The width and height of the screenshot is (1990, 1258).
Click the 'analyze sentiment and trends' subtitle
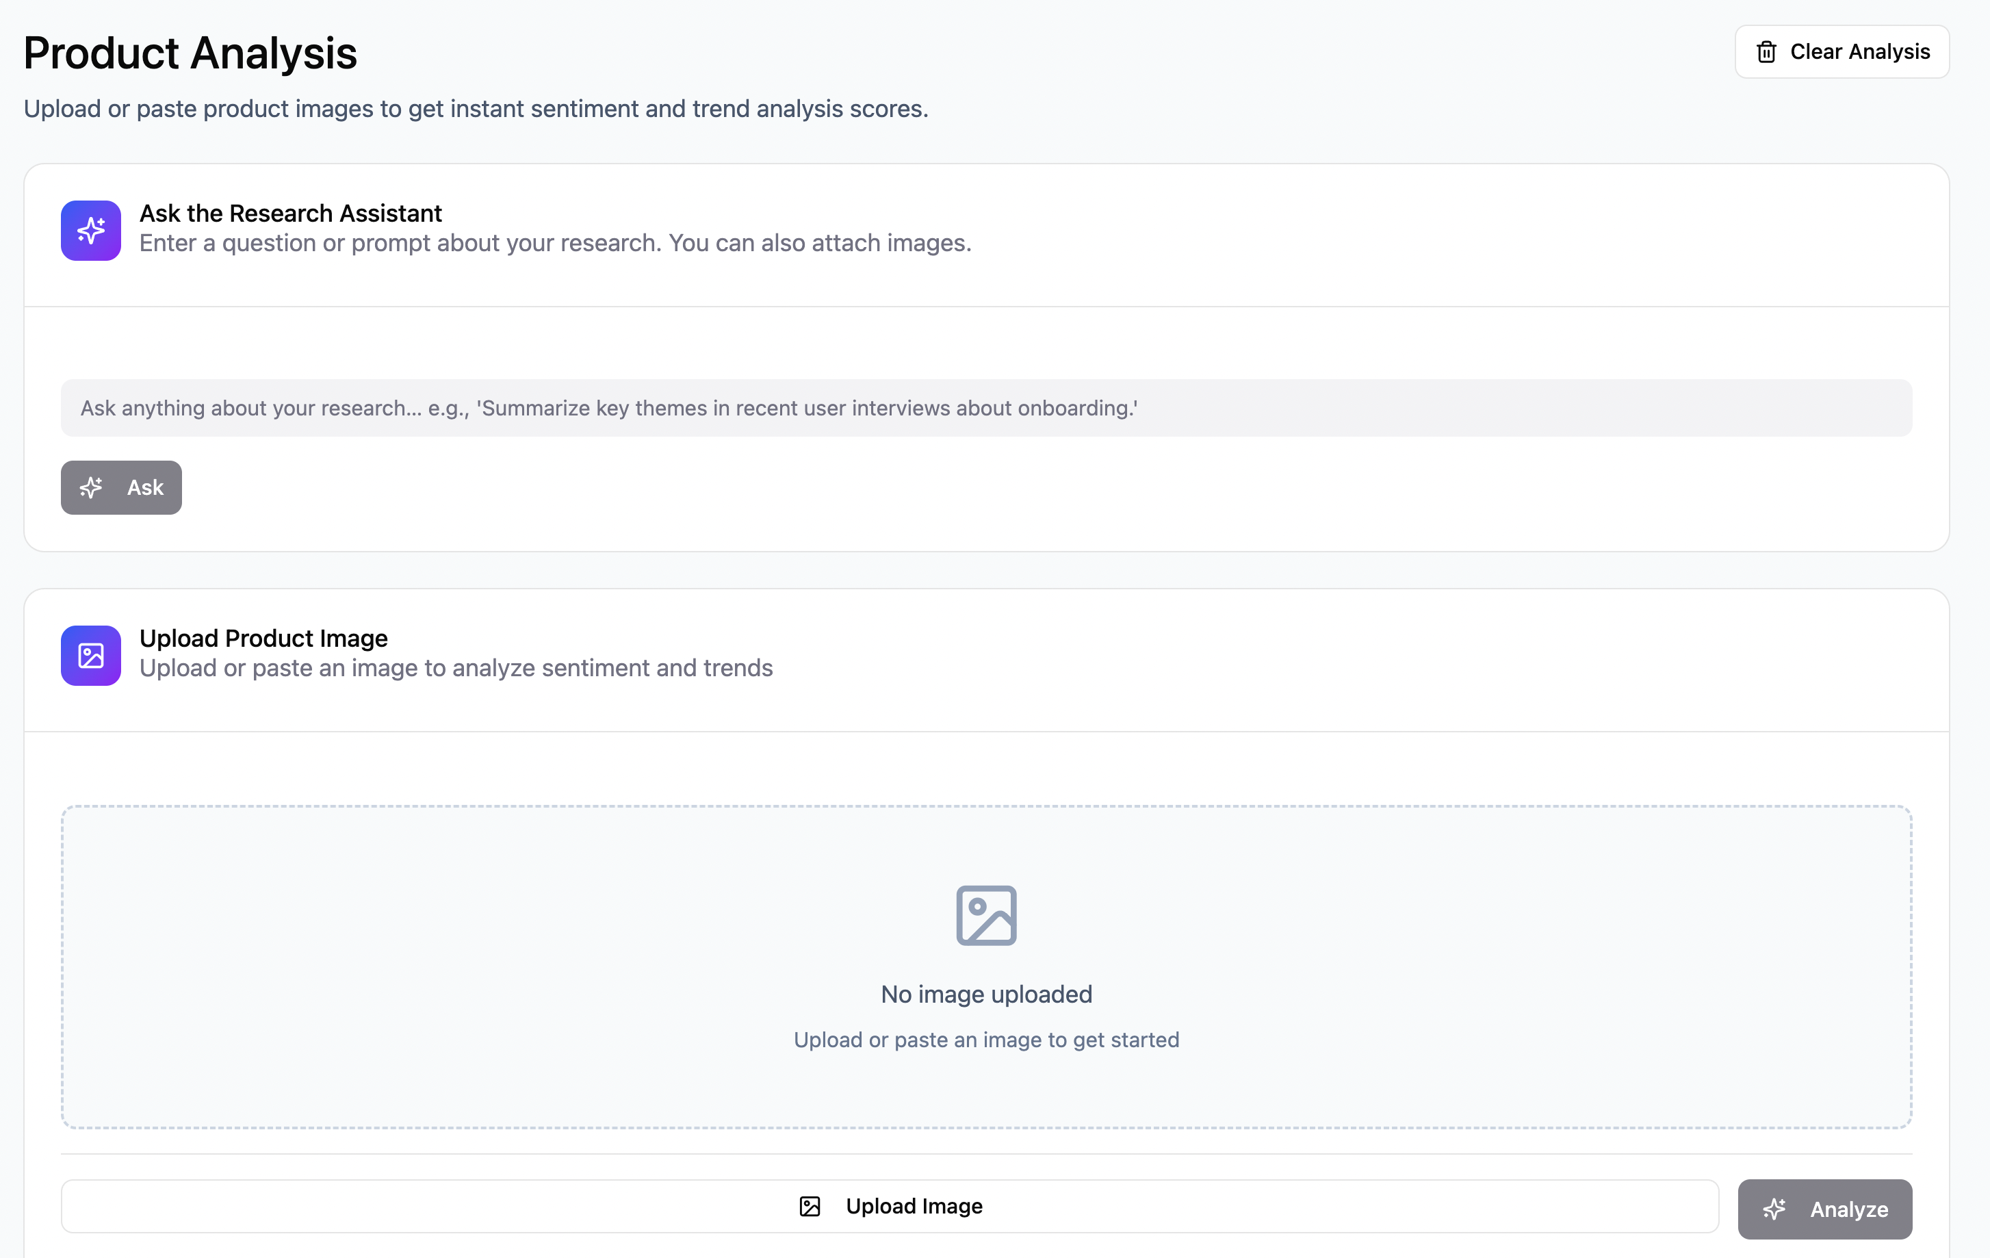pyautogui.click(x=455, y=668)
